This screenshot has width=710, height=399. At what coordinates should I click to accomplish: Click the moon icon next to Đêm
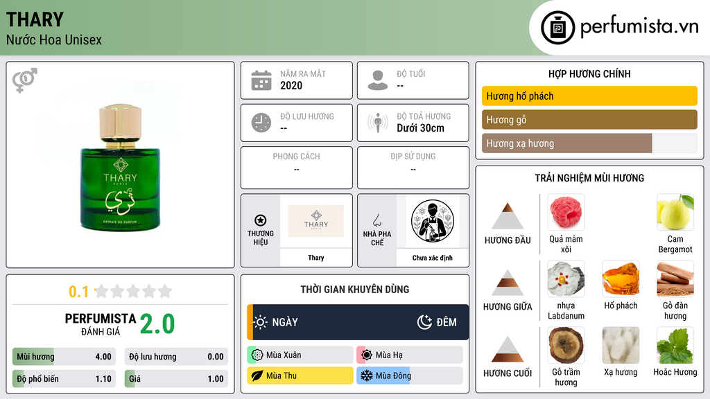[x=424, y=322]
